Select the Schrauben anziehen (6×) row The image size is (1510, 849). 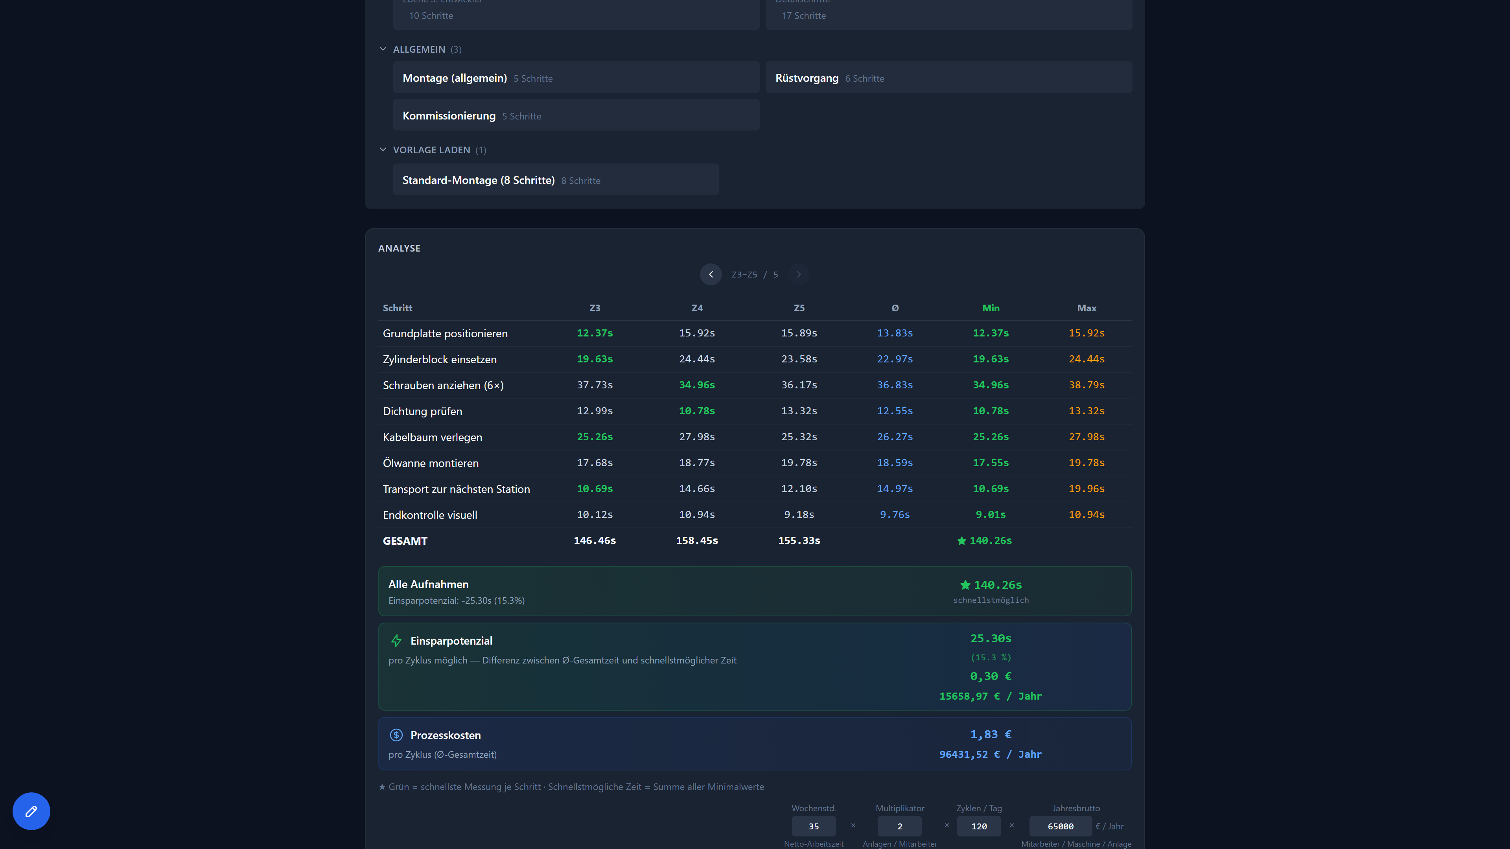tap(443, 385)
